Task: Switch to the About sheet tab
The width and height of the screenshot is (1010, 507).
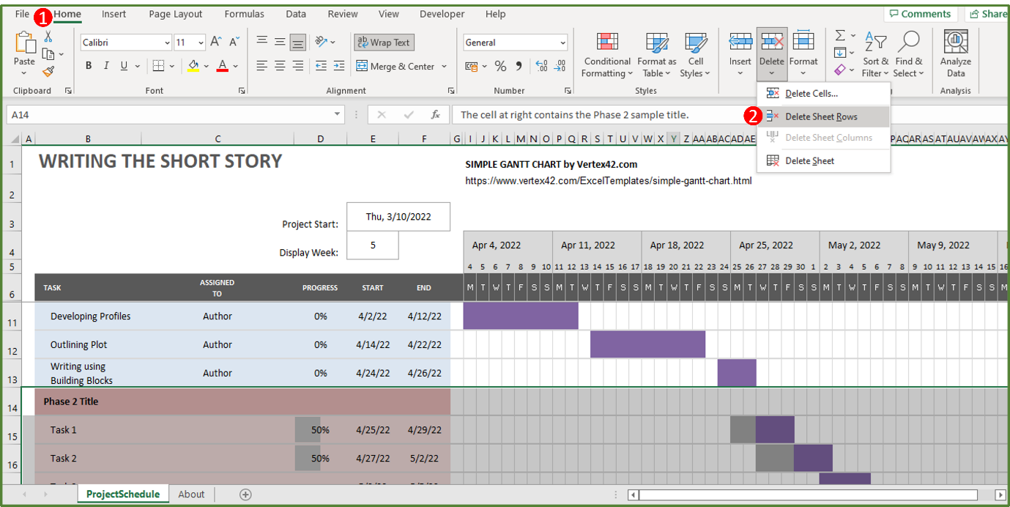Action: pos(190,494)
